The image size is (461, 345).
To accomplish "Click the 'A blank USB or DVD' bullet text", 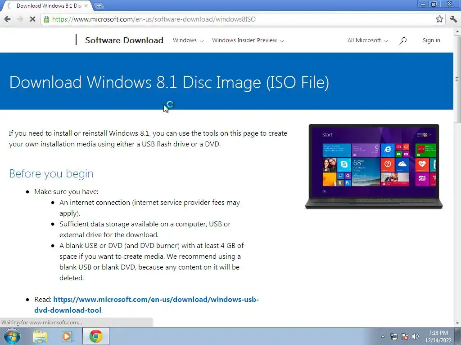I will (x=151, y=262).
